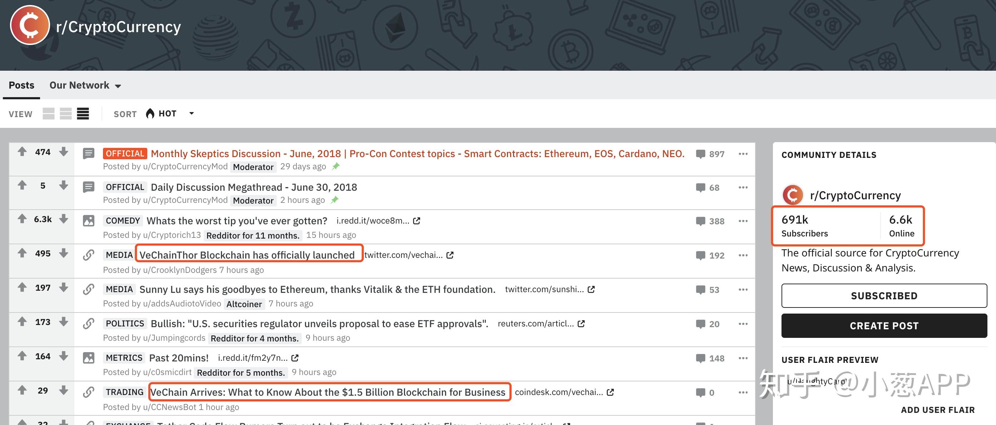Viewport: 996px width, 425px height.
Task: Open user profile u/Cryptorich13
Action: point(172,235)
